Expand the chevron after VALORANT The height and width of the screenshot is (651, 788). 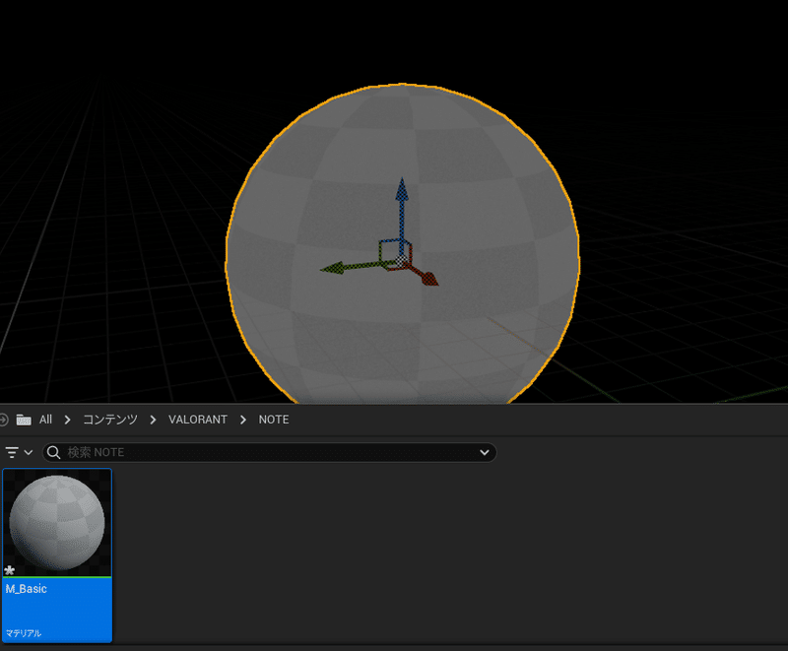coord(243,420)
